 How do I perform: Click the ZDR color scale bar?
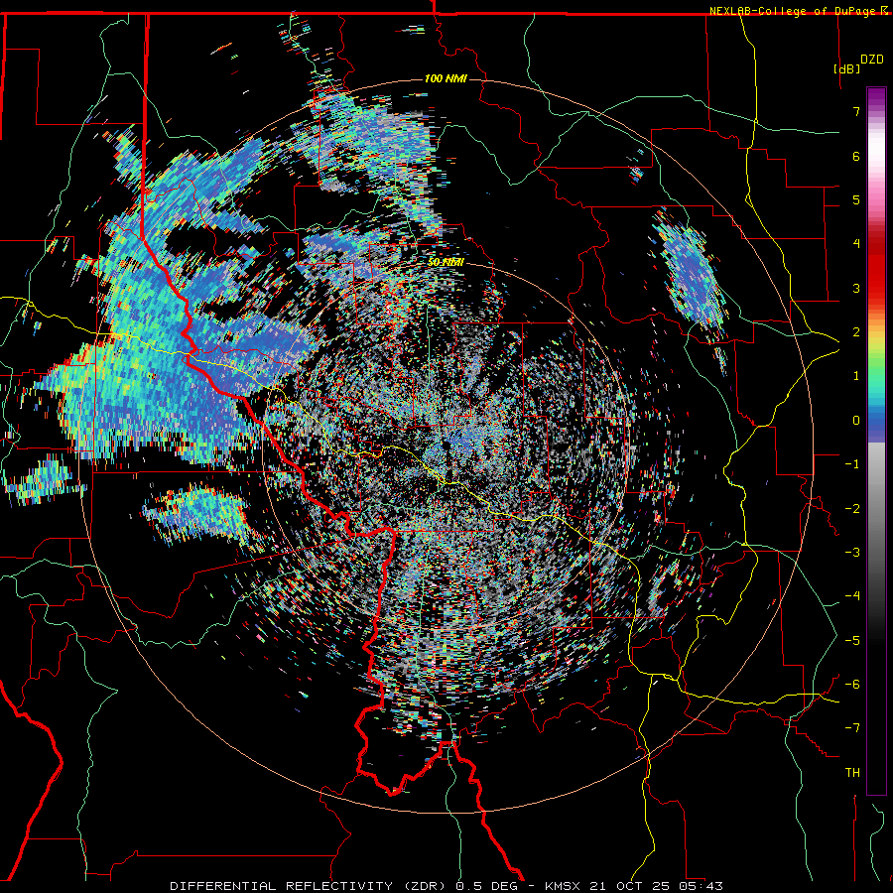click(x=876, y=441)
